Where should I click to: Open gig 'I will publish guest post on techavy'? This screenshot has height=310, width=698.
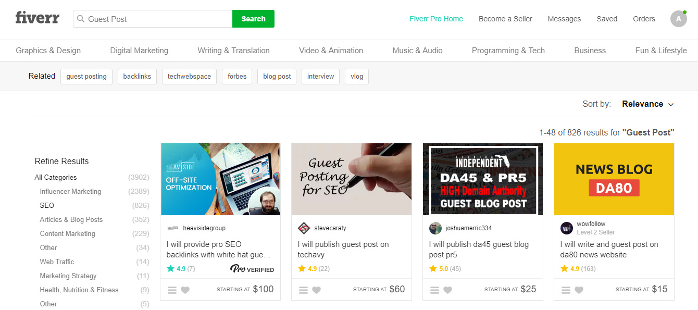343,250
